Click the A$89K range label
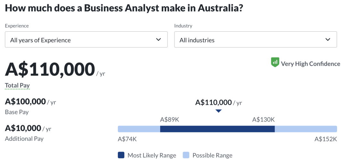This screenshot has width=346, height=166. click(x=169, y=120)
